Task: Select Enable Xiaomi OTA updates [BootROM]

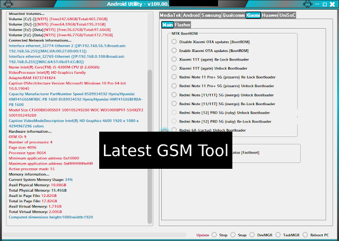Action: tap(174, 50)
